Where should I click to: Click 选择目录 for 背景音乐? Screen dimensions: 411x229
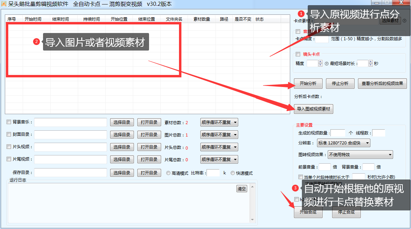tap(122, 122)
